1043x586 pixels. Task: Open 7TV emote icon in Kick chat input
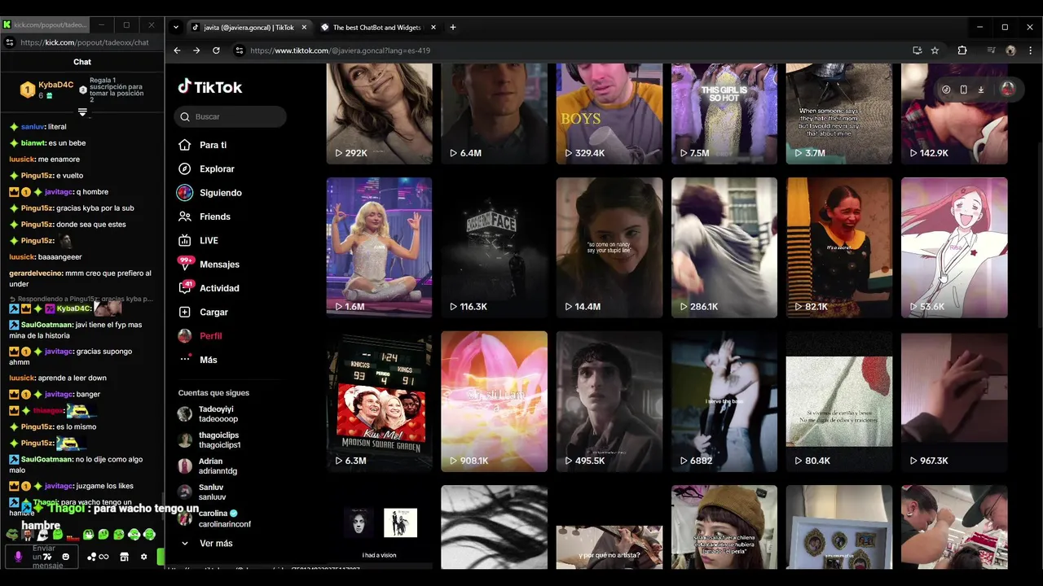[48, 557]
